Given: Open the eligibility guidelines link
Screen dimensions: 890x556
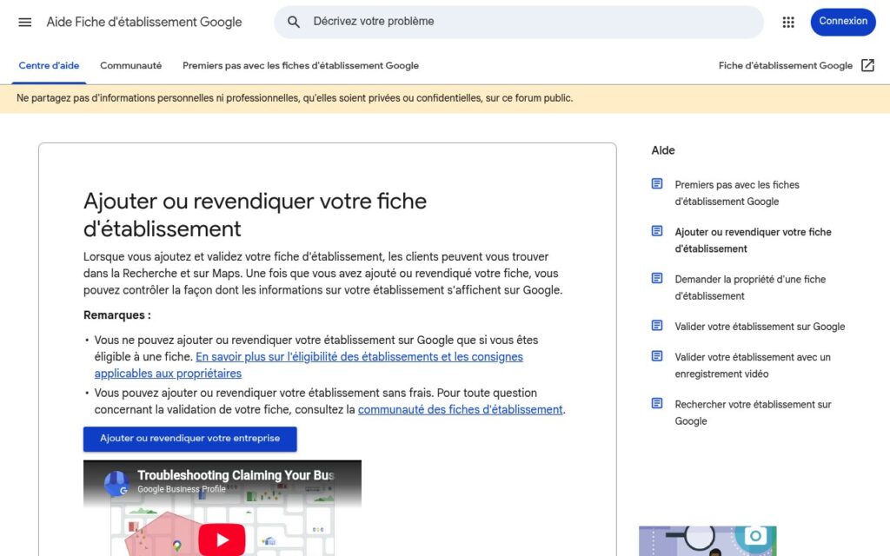Looking at the screenshot, I should 309,365.
